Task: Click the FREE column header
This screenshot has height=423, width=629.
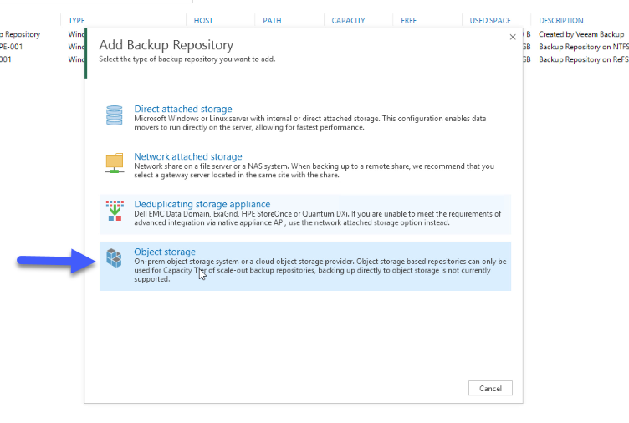Action: [409, 20]
